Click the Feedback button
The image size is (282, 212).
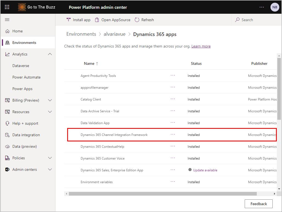(258, 204)
